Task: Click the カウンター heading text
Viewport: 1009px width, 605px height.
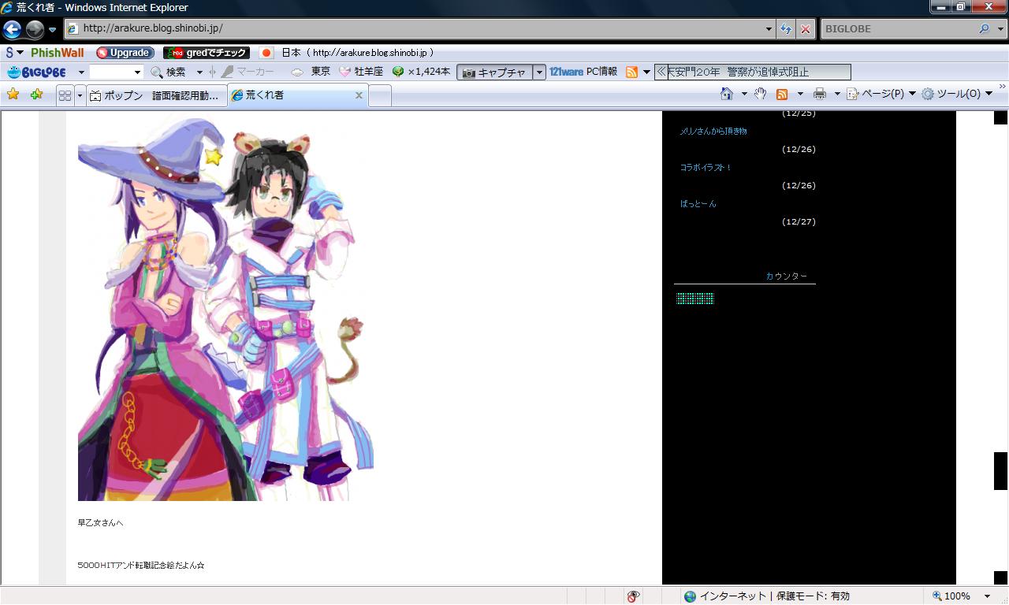Action: pos(787,277)
